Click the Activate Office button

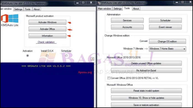point(47,29)
